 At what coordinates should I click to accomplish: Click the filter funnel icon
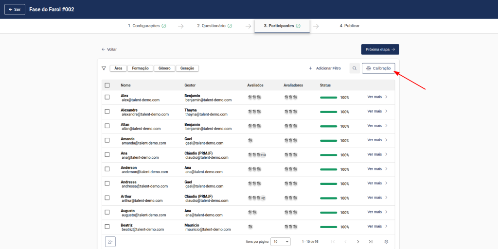(x=104, y=68)
